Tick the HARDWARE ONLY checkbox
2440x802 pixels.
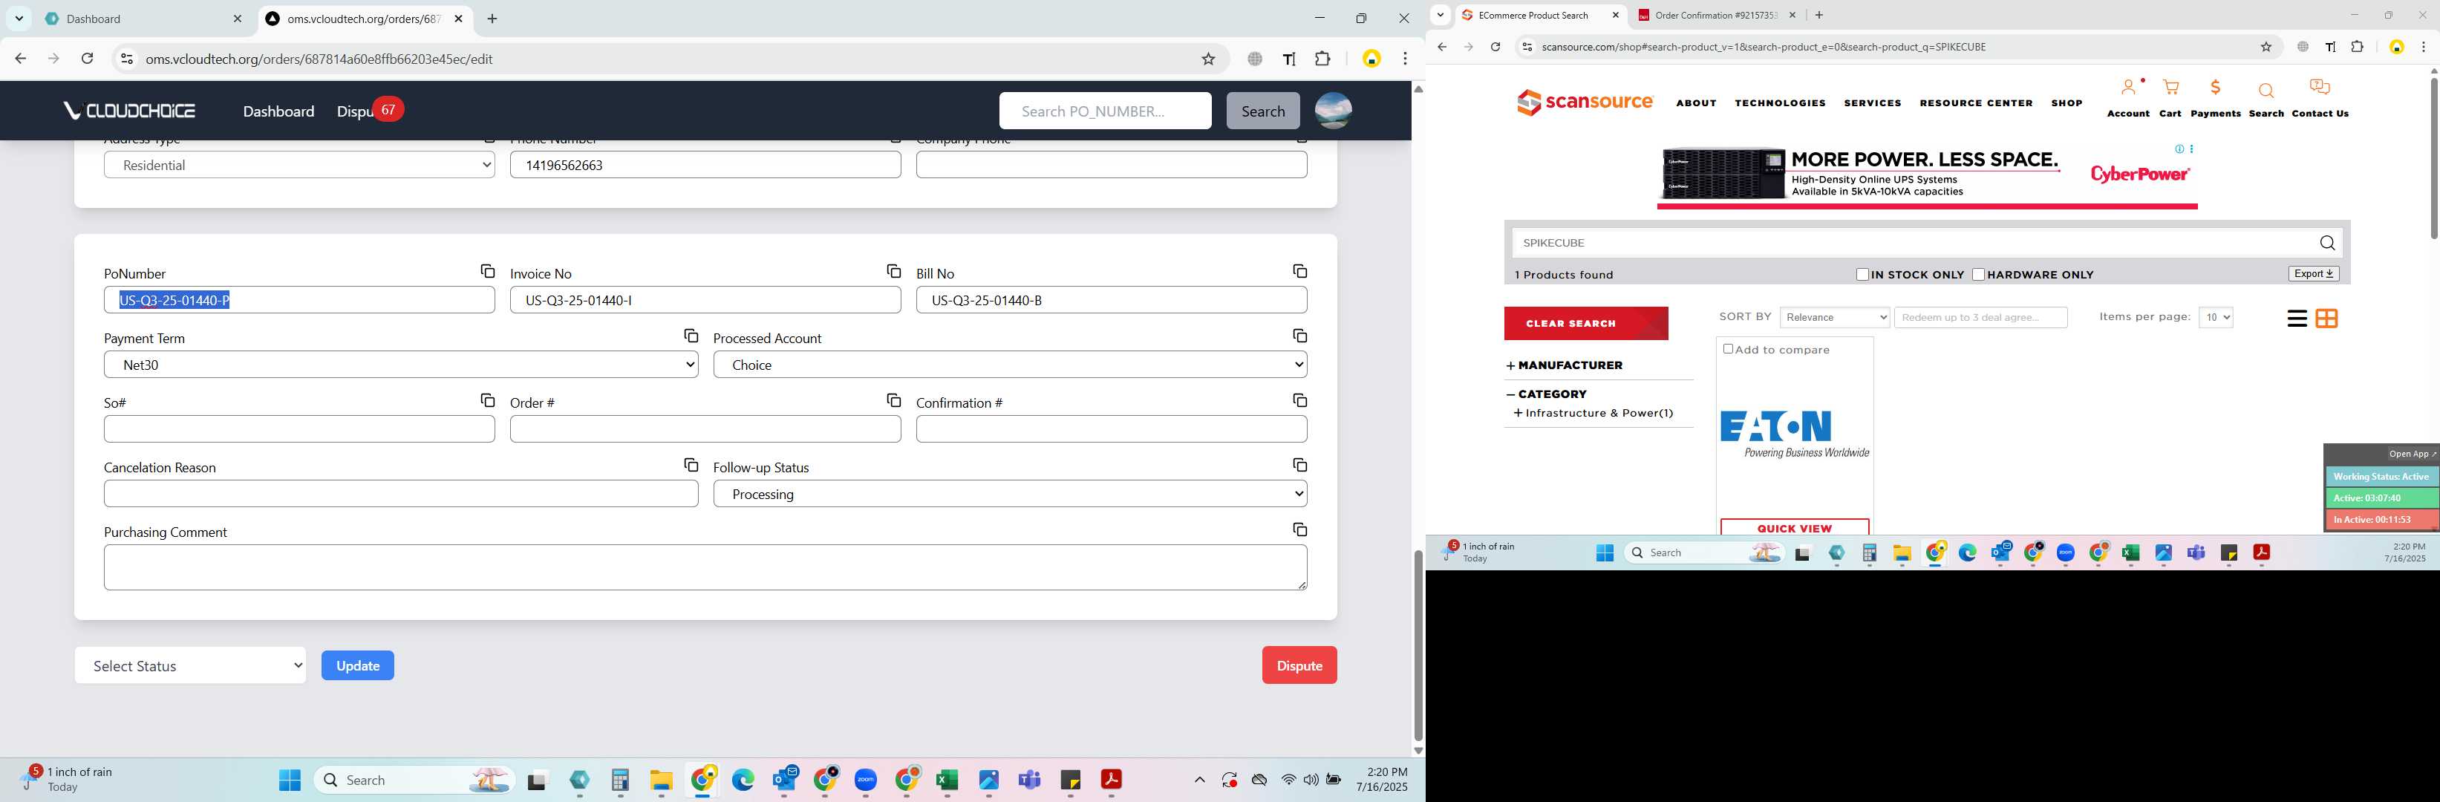click(1977, 275)
